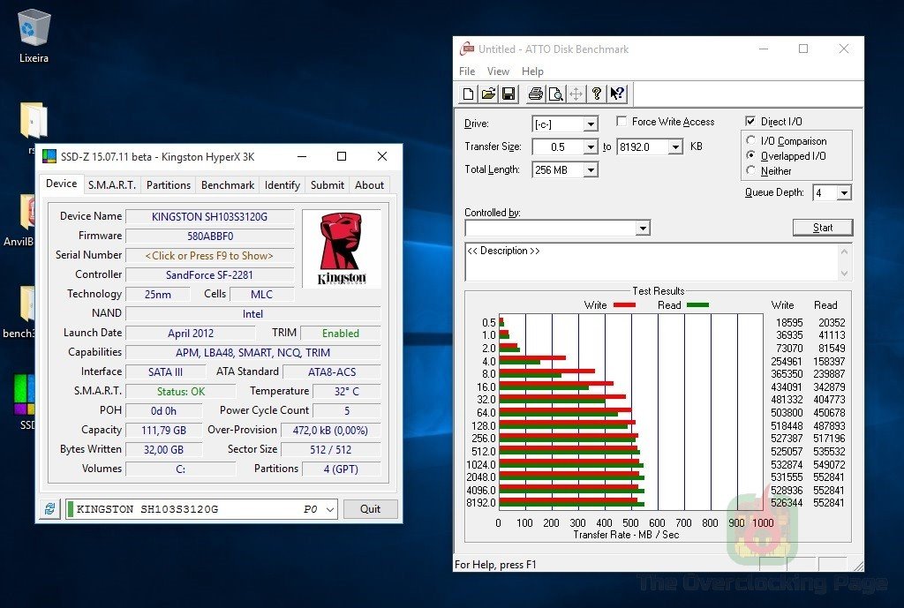Click the Description text field
Viewport: 904px width, 608px height.
[x=650, y=262]
